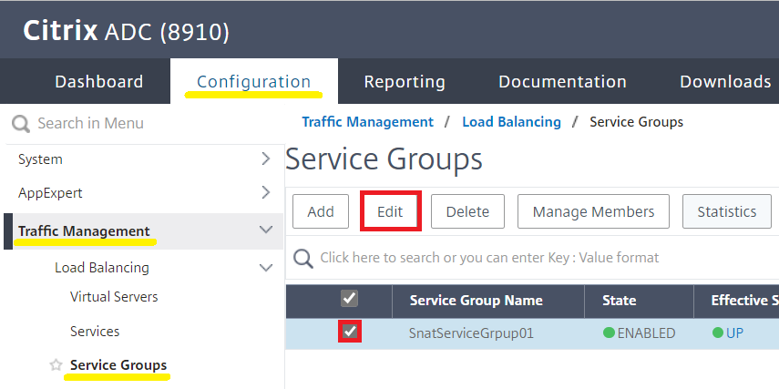The height and width of the screenshot is (389, 779).
Task: Click the Statistics button
Action: pos(727,211)
